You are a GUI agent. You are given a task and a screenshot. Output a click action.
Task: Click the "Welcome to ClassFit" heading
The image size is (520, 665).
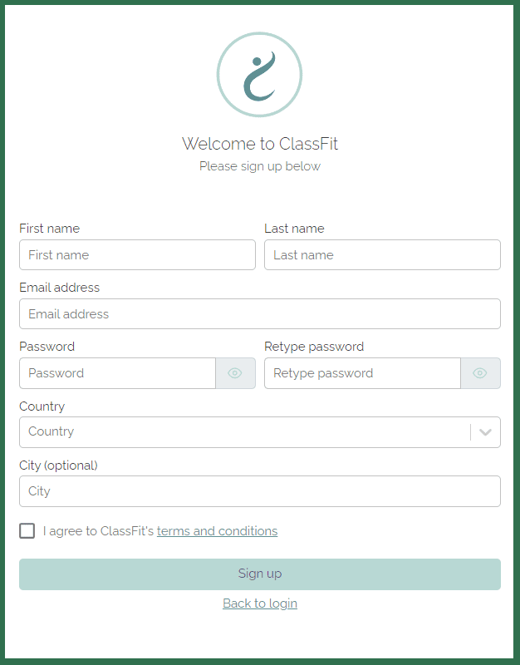pos(260,144)
